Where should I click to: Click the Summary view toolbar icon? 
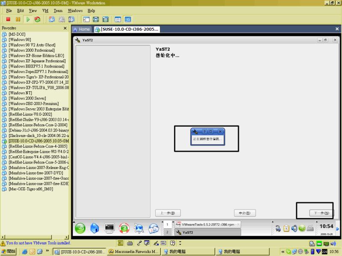118,19
